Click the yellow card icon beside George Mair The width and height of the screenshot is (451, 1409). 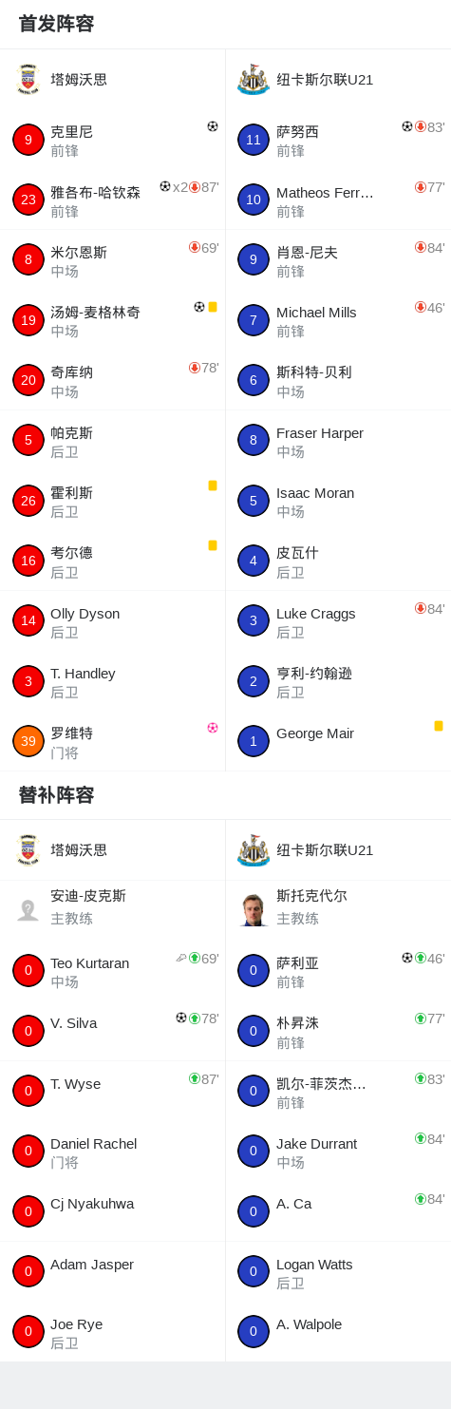pos(439,726)
